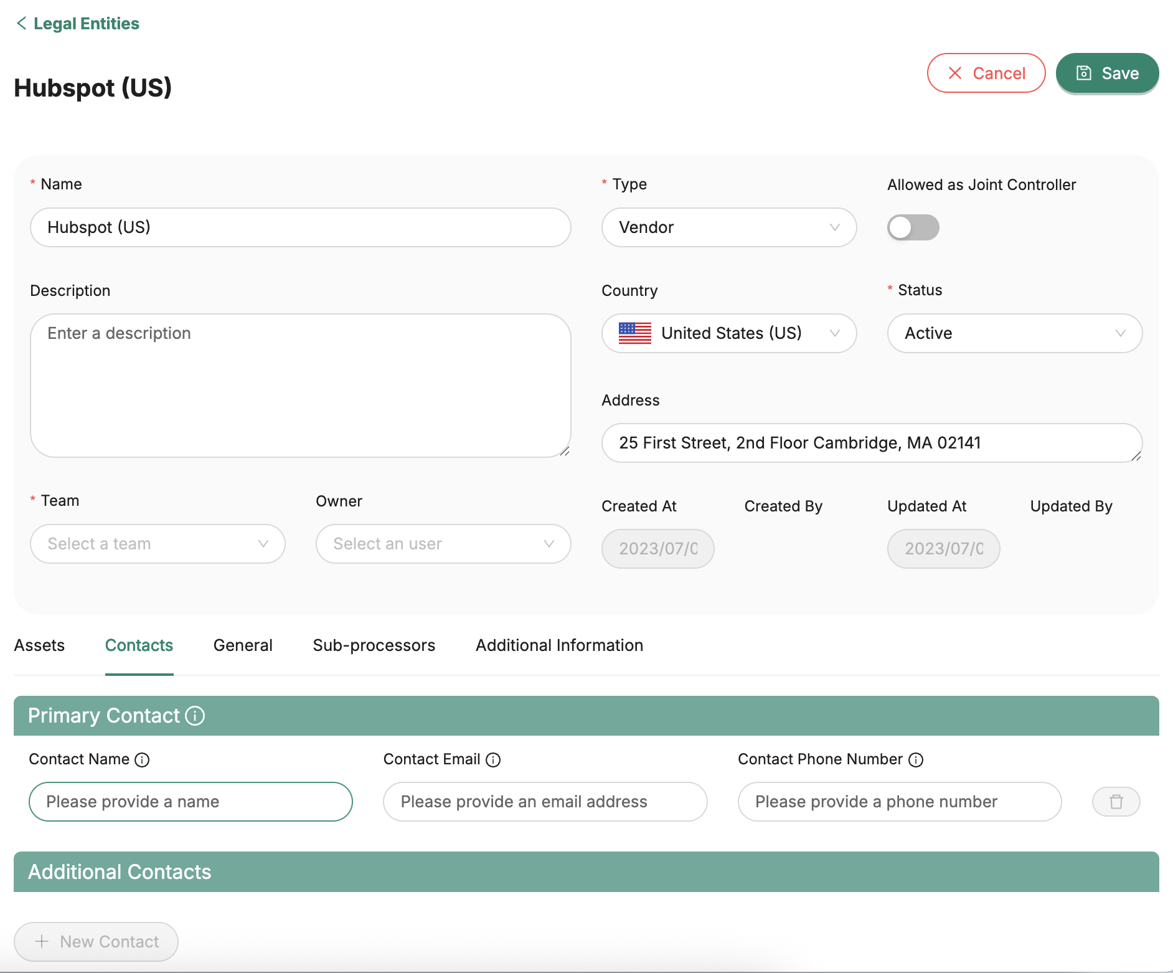Click the Contact Name info icon
1173x973 pixels.
tap(142, 760)
